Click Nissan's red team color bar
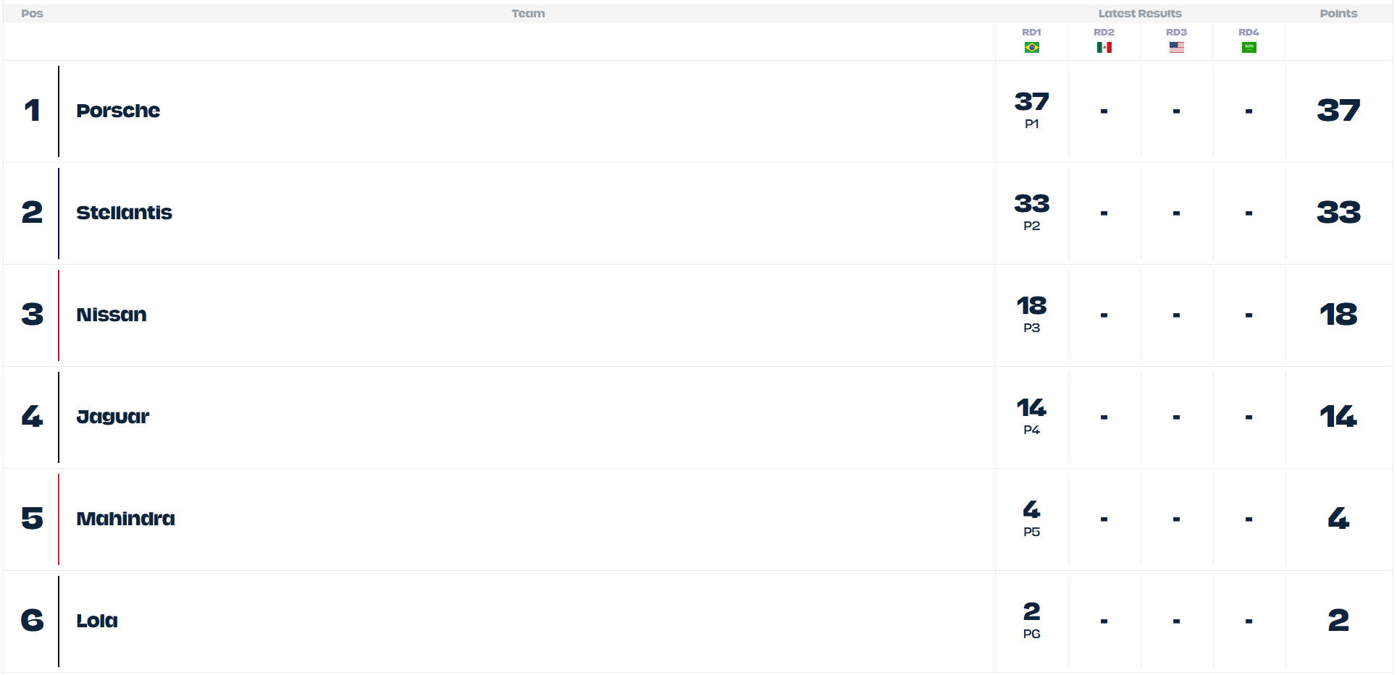The image size is (1397, 675). 59,315
